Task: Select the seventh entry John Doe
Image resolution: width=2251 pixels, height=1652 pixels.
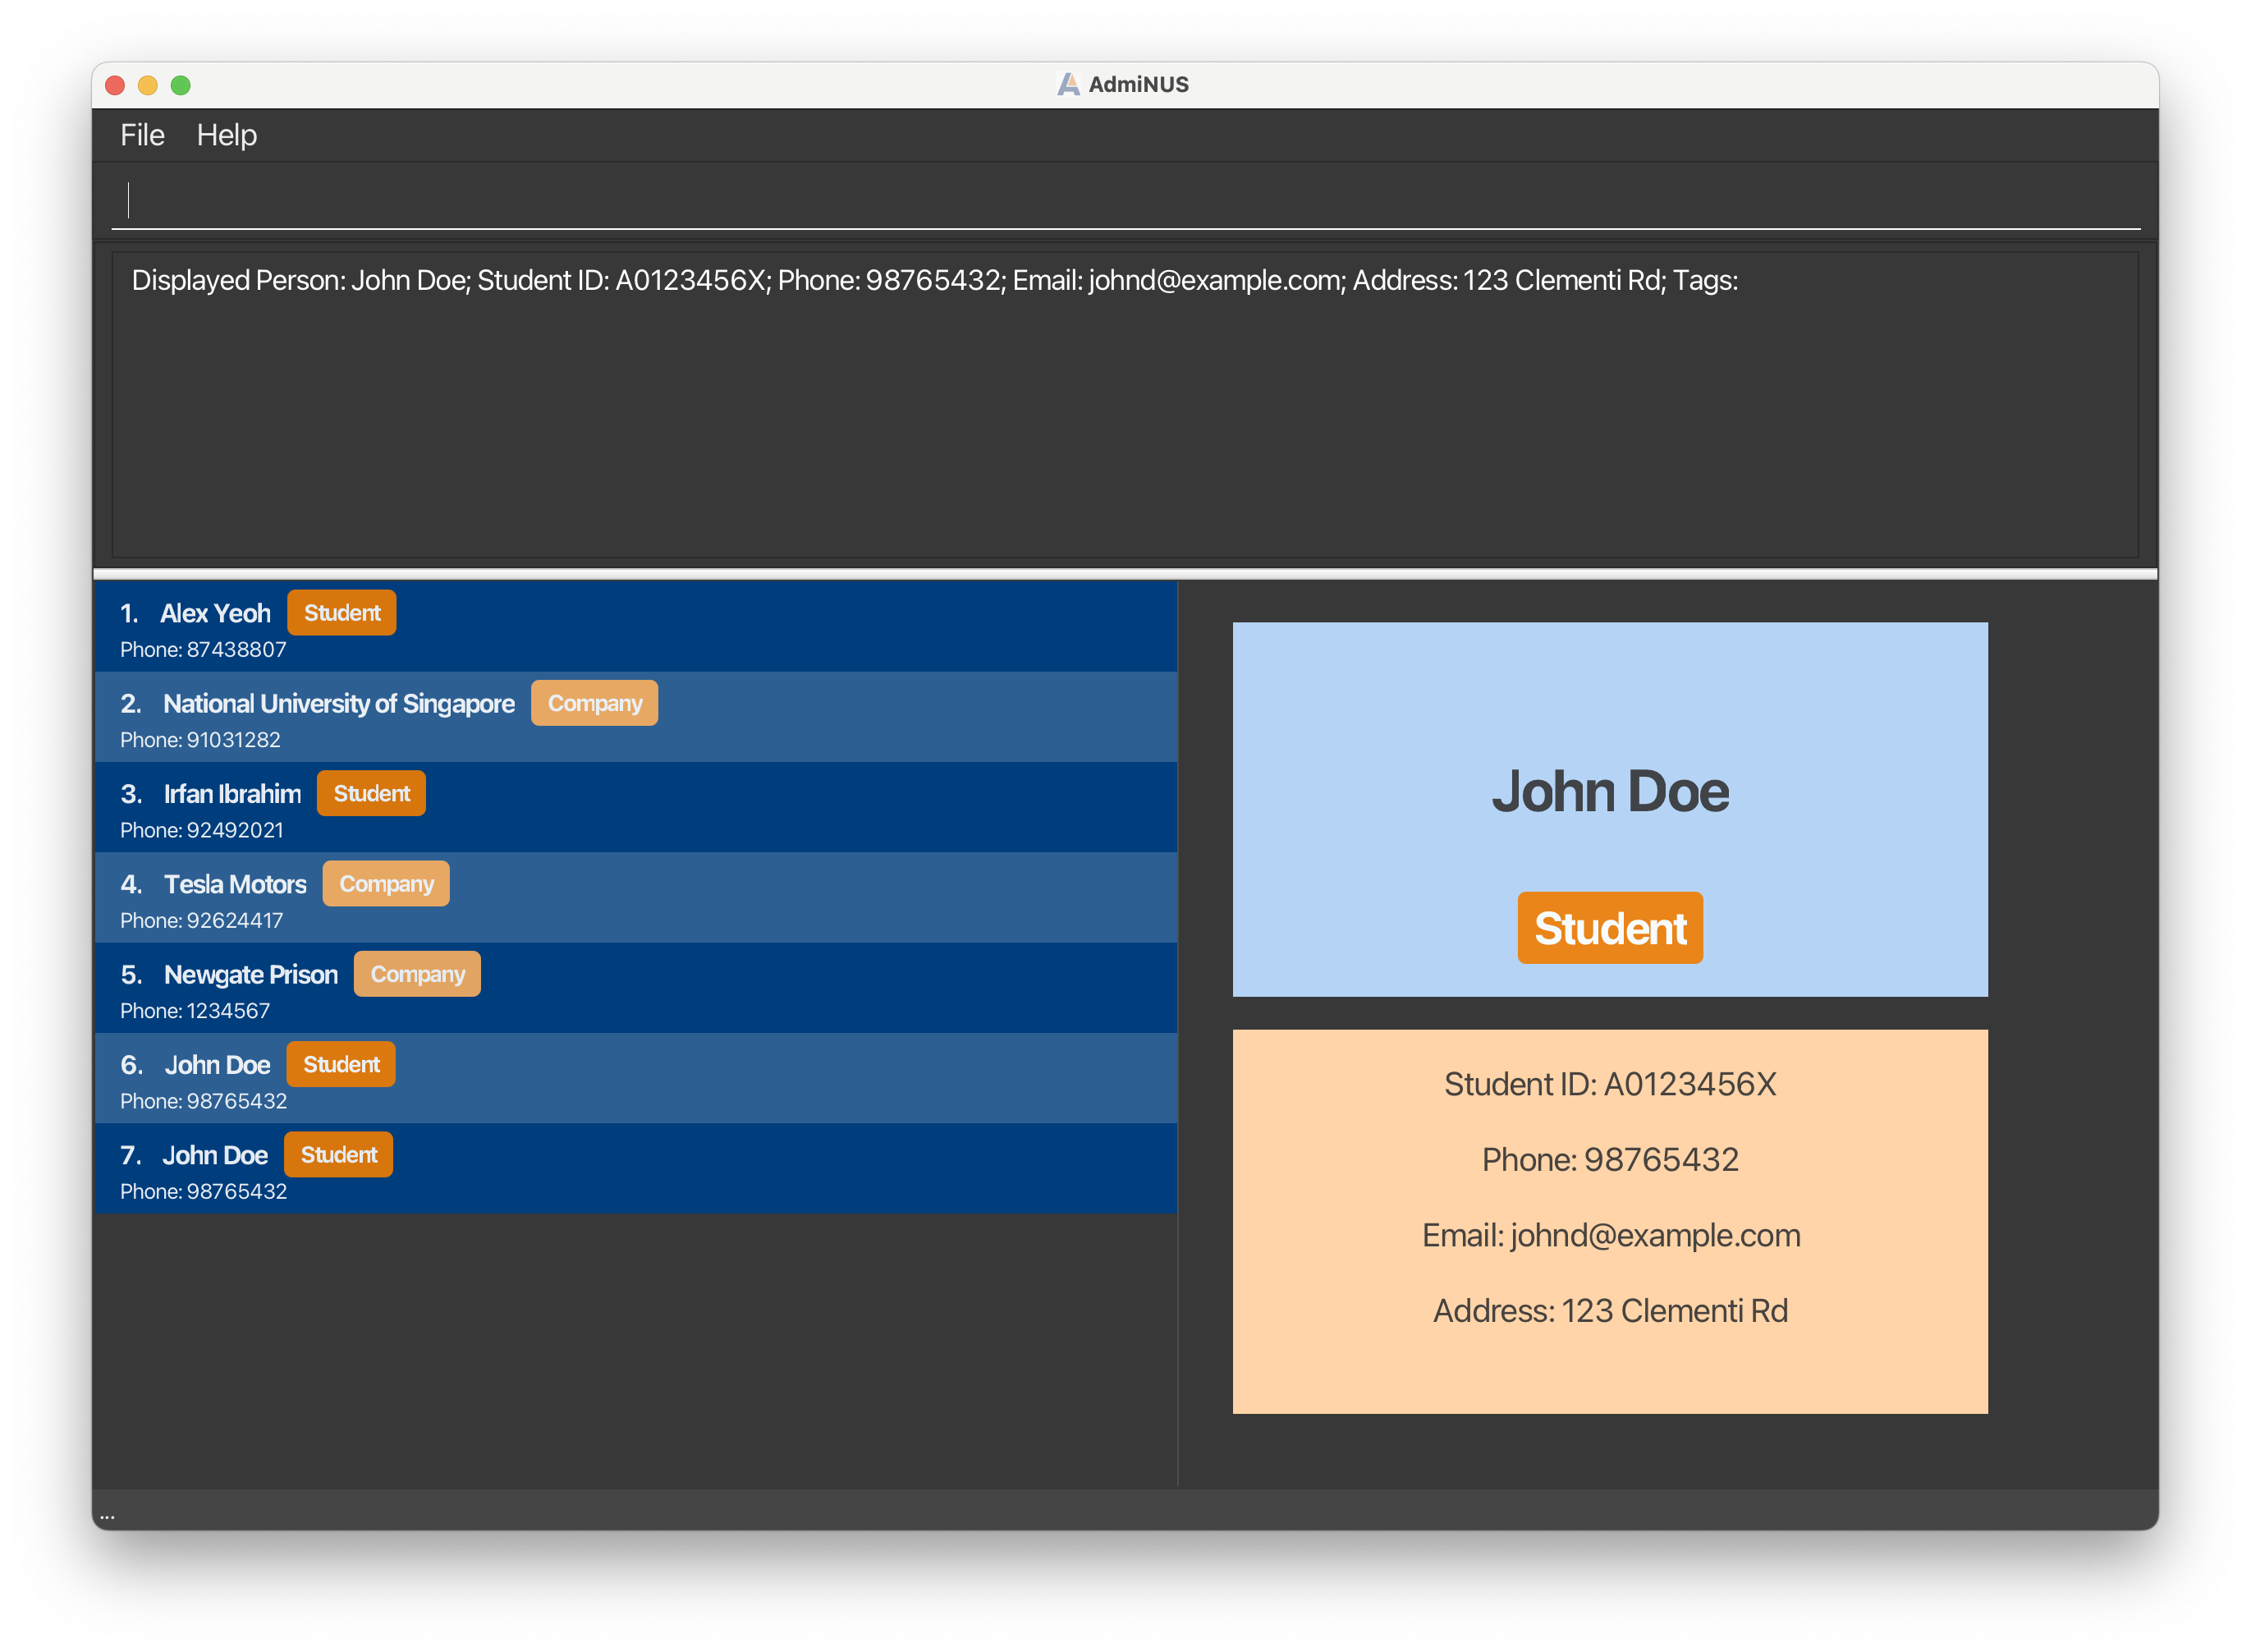Action: (x=215, y=1156)
